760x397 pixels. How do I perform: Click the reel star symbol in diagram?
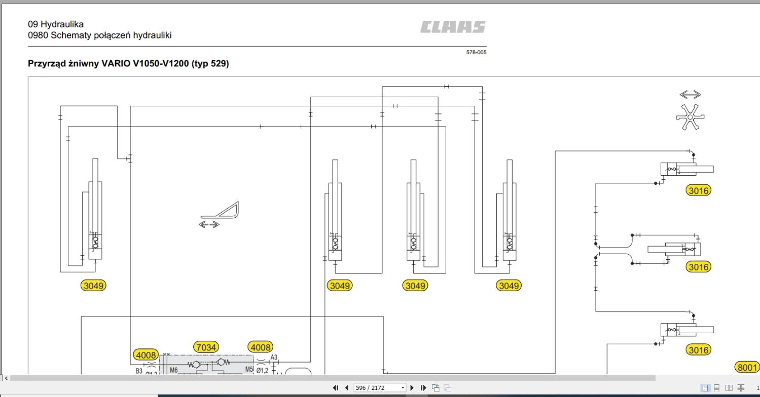690,117
